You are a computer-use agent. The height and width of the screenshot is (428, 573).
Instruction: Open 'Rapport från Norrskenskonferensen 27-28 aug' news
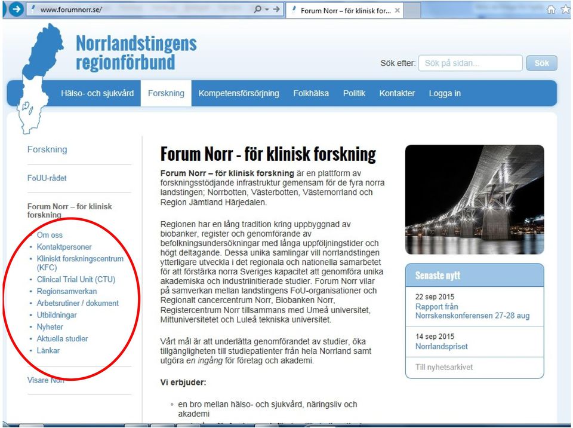click(473, 311)
